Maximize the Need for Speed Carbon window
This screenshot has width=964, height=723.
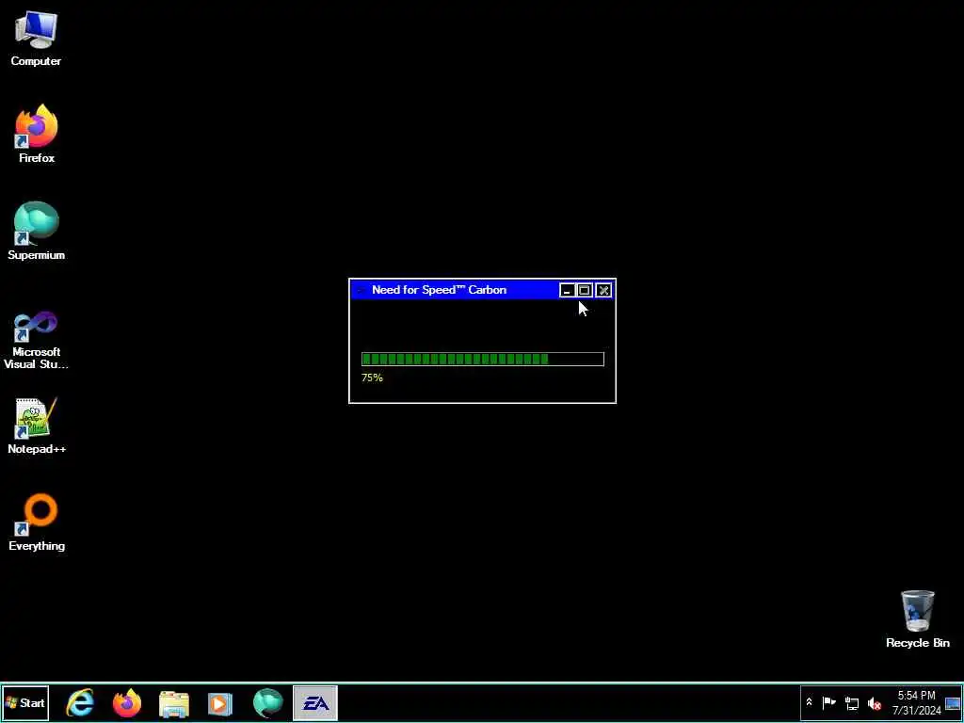tap(585, 290)
